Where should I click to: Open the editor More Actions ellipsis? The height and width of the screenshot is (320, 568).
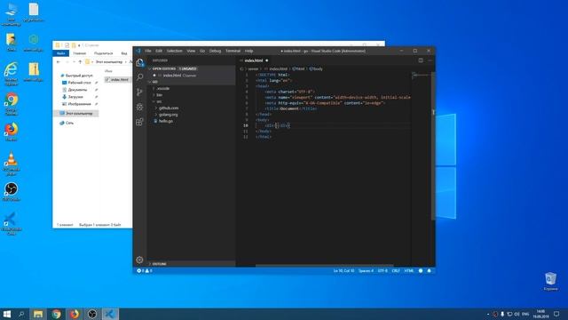[x=430, y=60]
